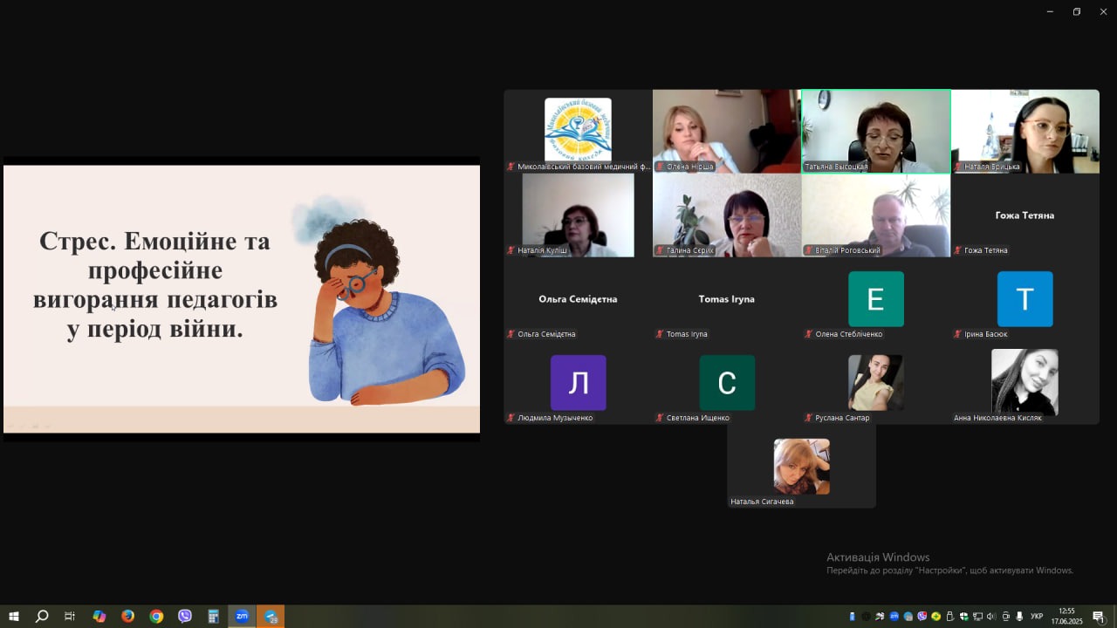Launch Viber from the taskbar
The image size is (1117, 628).
[x=185, y=617]
